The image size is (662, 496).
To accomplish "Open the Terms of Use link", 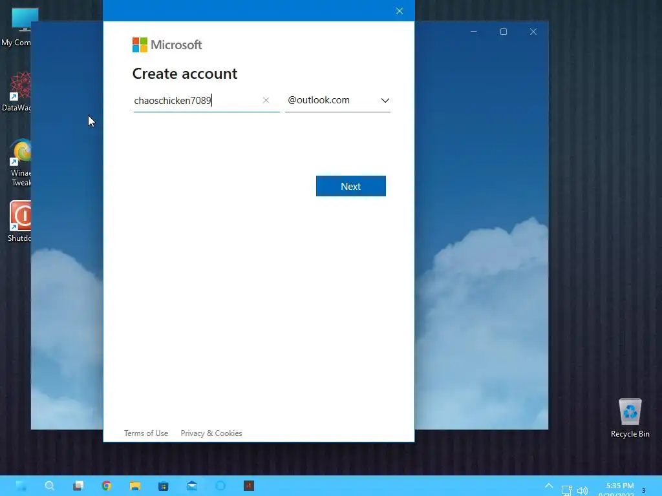I will click(145, 433).
